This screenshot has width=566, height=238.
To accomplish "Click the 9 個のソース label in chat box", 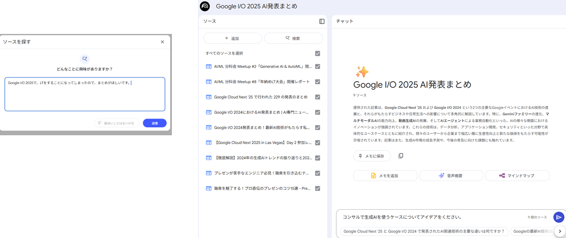I will point(537,217).
